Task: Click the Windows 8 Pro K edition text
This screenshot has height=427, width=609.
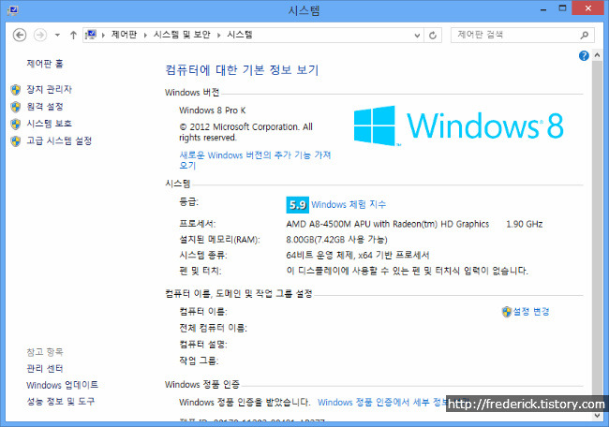Action: coord(213,110)
